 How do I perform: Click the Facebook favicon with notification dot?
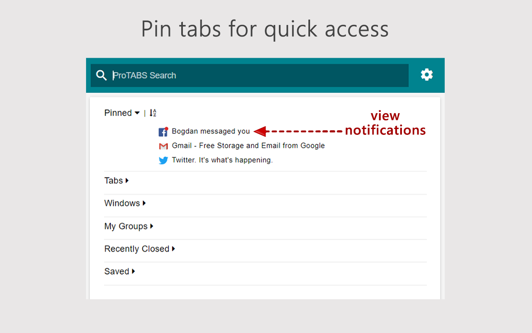[x=163, y=132]
